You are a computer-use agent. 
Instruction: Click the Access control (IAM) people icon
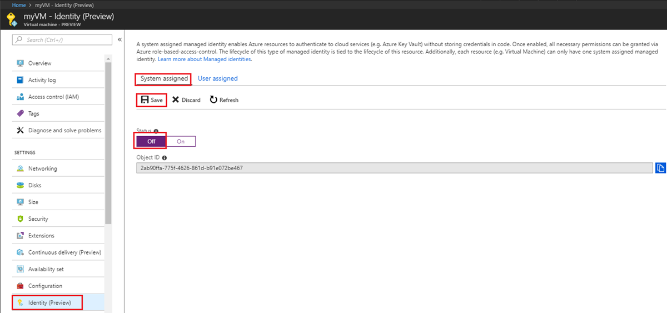[x=20, y=97]
